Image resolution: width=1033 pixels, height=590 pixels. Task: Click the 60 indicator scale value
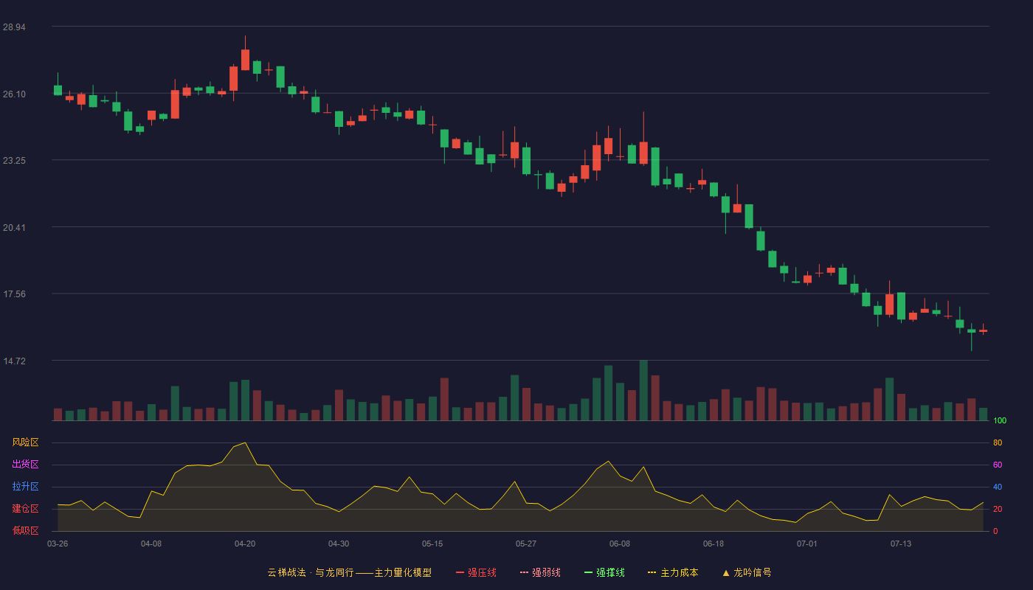[998, 465]
